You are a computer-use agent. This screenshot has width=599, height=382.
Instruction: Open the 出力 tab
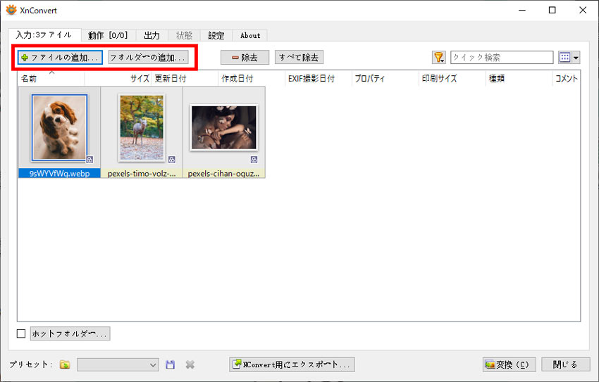click(x=152, y=35)
